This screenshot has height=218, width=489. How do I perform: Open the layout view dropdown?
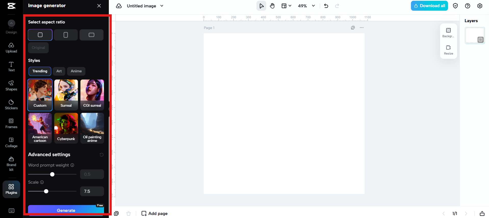(x=286, y=6)
